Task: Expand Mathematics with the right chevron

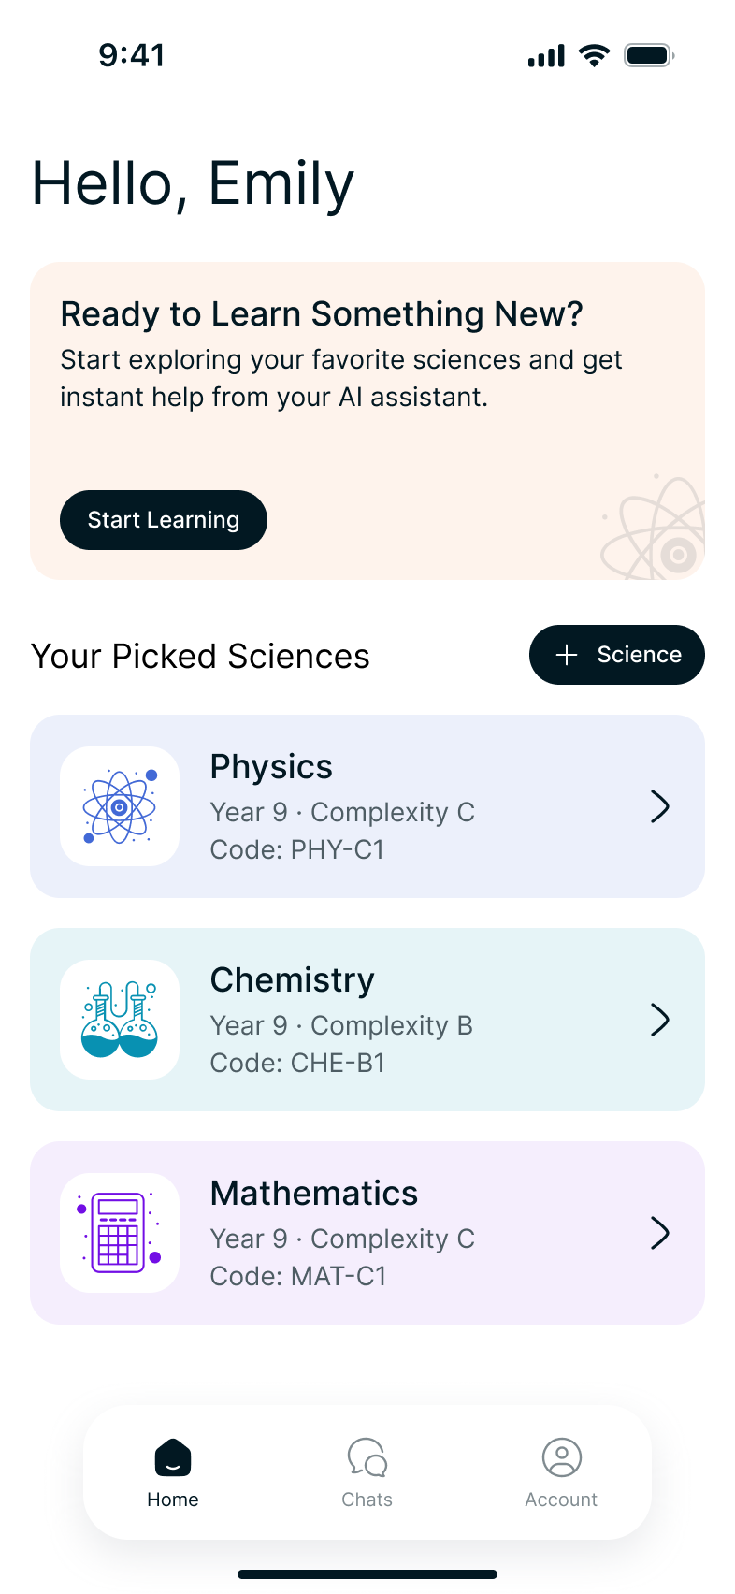Action: tap(660, 1233)
